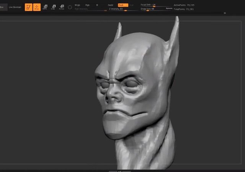Switch to Zadd sculpt mode
245x172 pixels.
(110, 5)
